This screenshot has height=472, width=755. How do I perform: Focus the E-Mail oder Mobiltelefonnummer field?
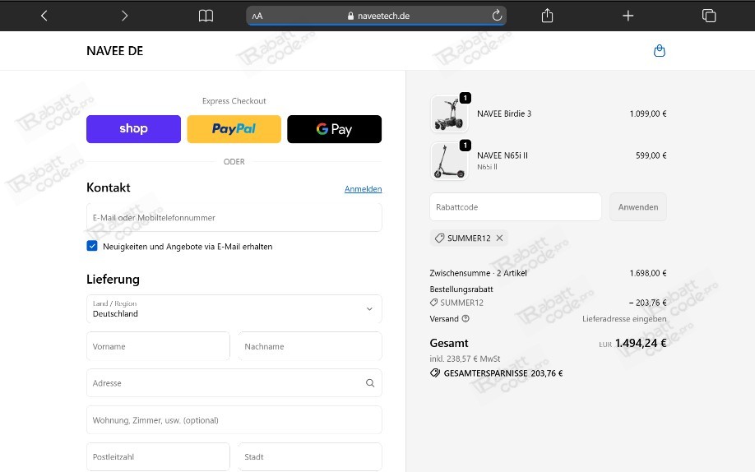tap(234, 217)
